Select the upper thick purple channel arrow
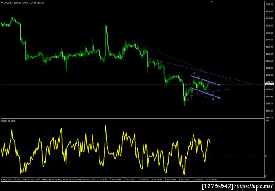Screen dimensions: 275x191 coord(205,80)
